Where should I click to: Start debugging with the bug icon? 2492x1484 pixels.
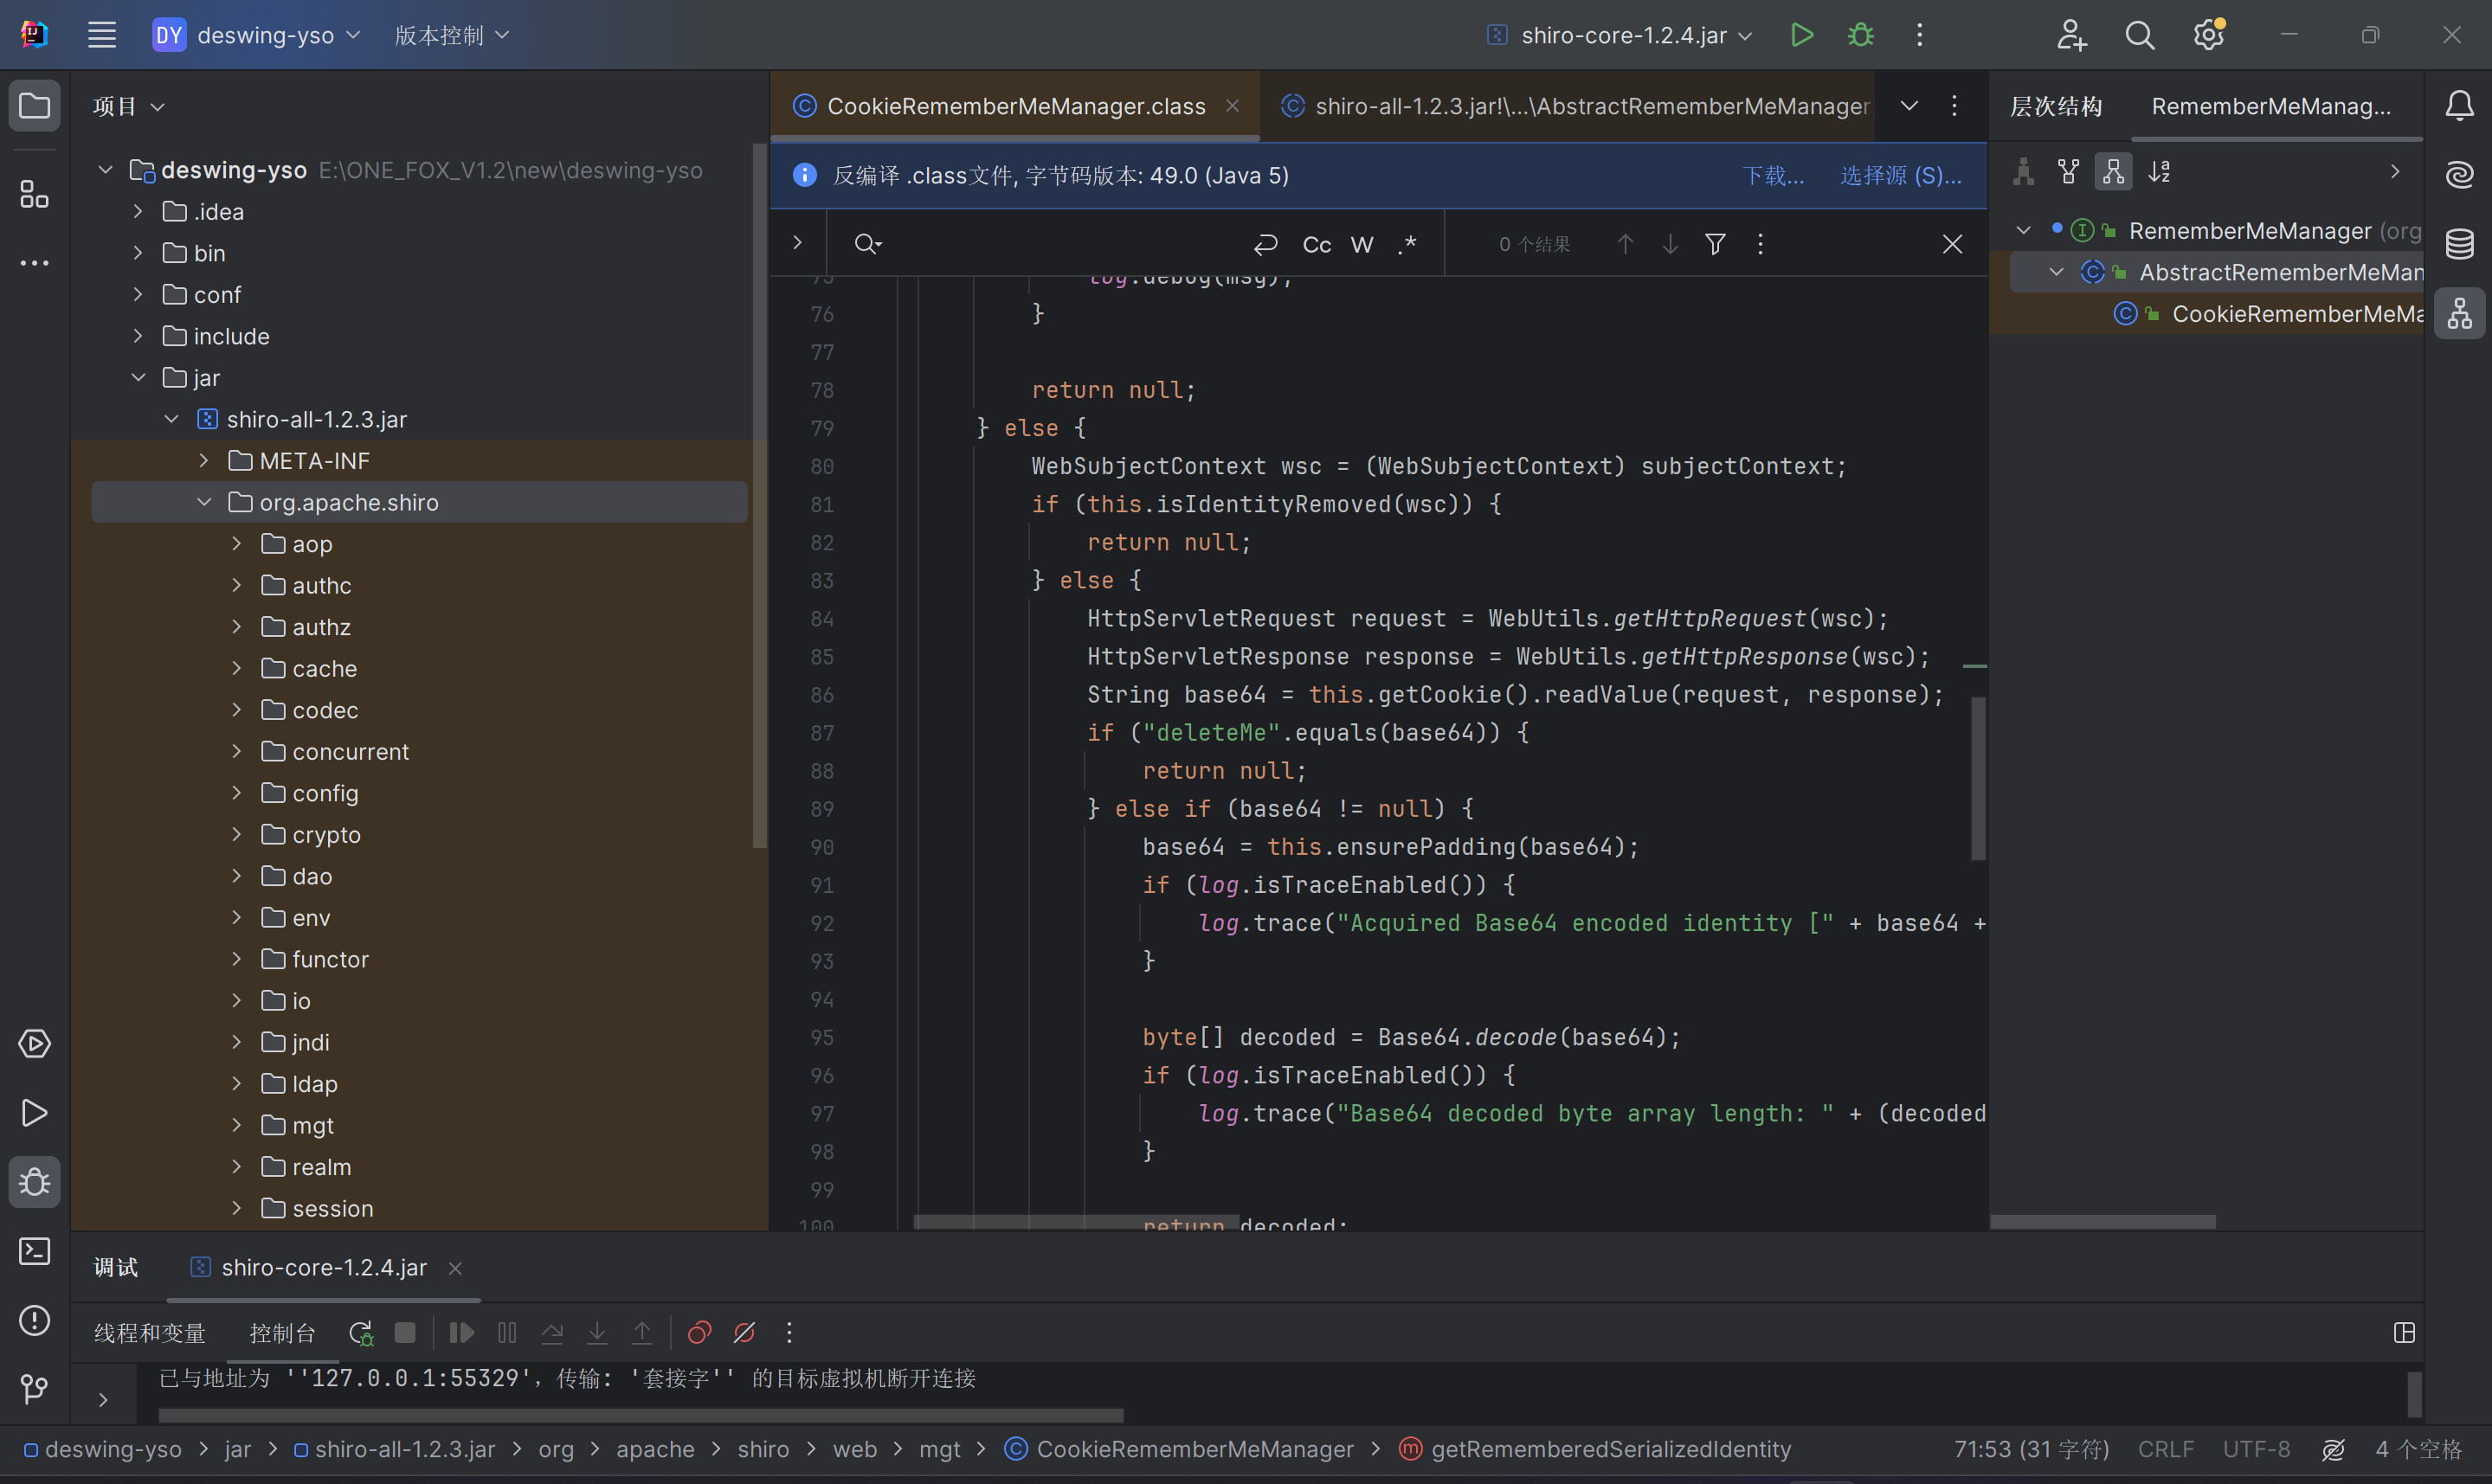coord(1860,35)
